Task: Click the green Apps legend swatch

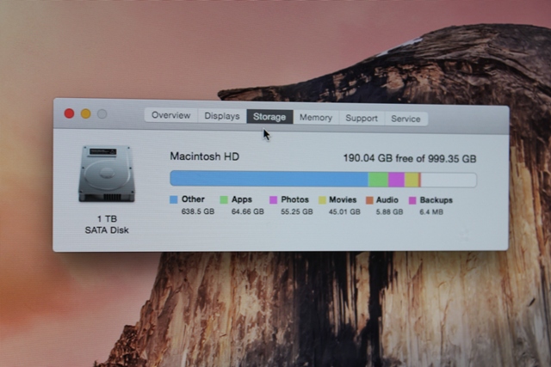Action: coord(224,200)
